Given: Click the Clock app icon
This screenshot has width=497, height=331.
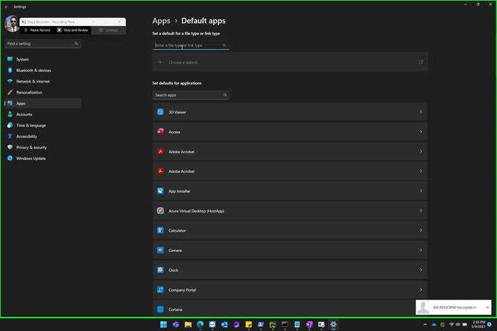Looking at the screenshot, I should [160, 270].
